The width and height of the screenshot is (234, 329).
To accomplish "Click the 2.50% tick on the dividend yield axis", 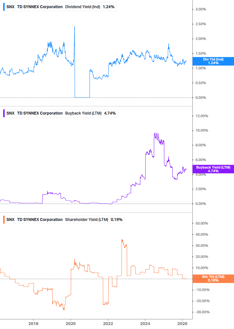I will coord(201,24).
